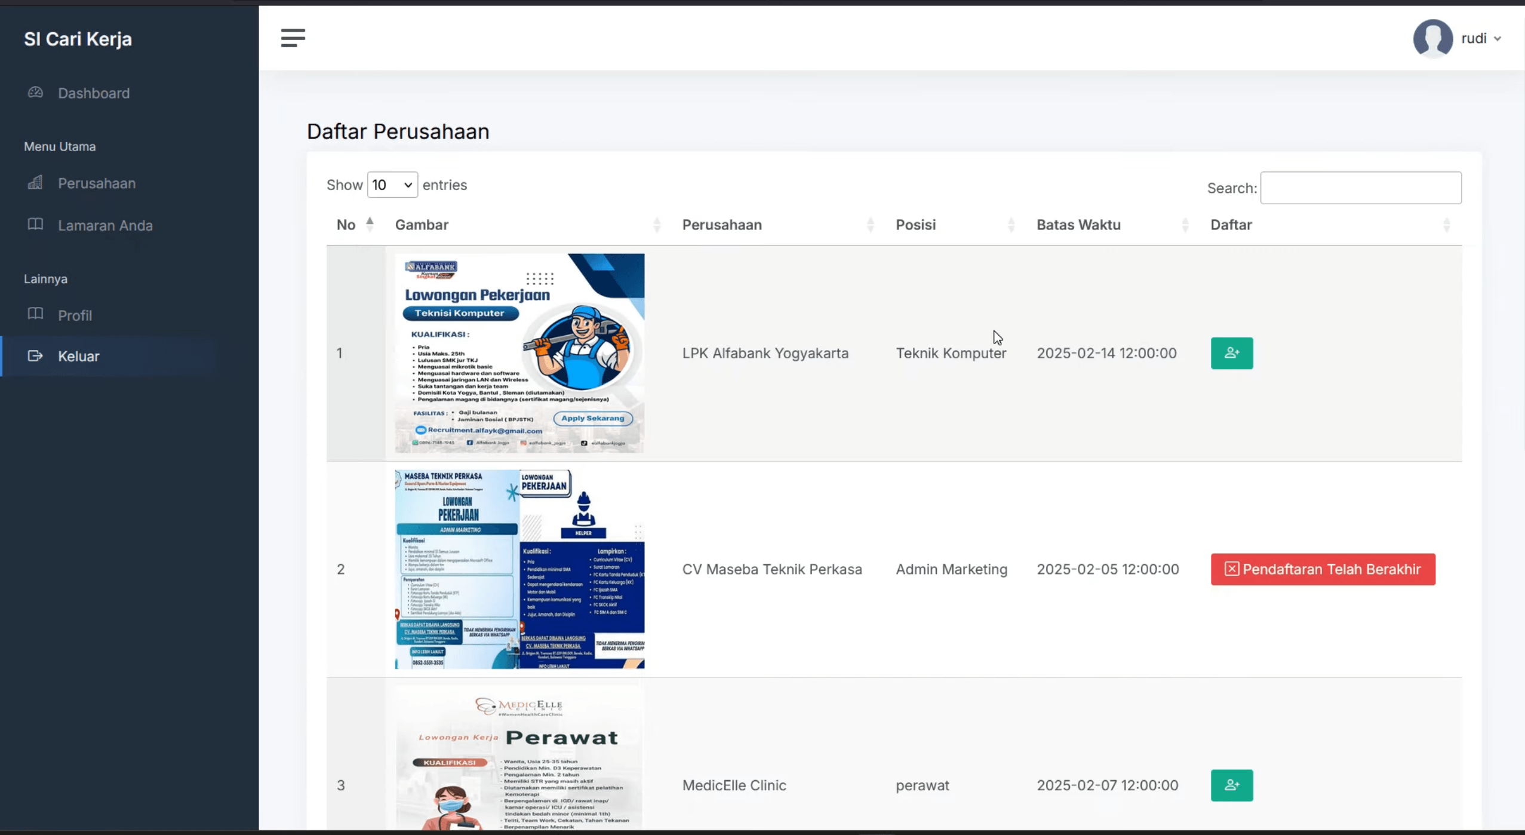Click the Daftar Perusahaan page heading
Screen dimensions: 1525x835
[398, 131]
